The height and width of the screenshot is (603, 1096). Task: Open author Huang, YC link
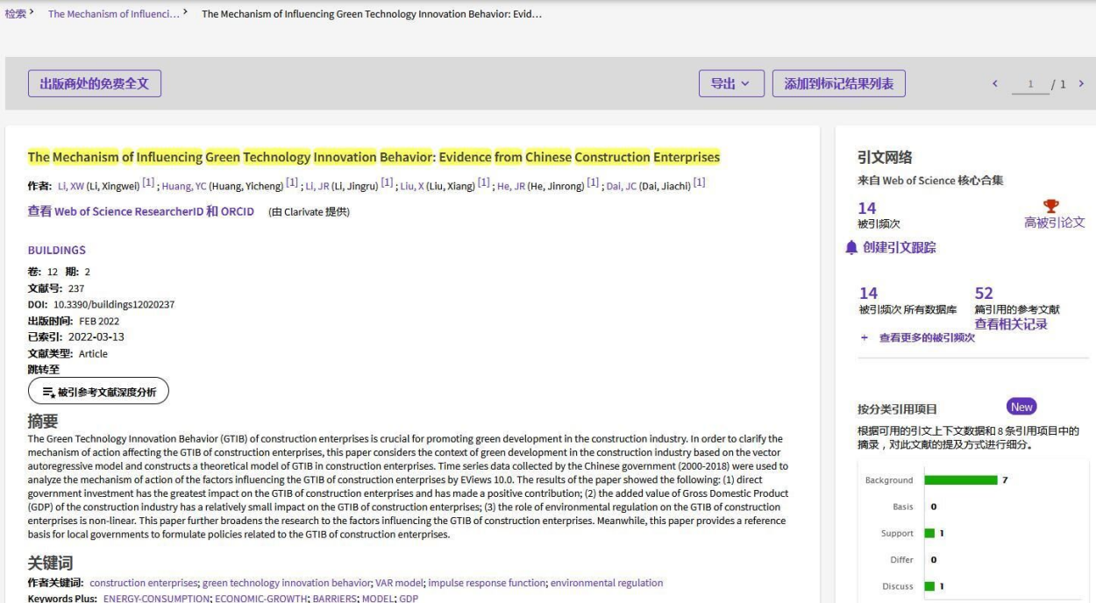184,186
